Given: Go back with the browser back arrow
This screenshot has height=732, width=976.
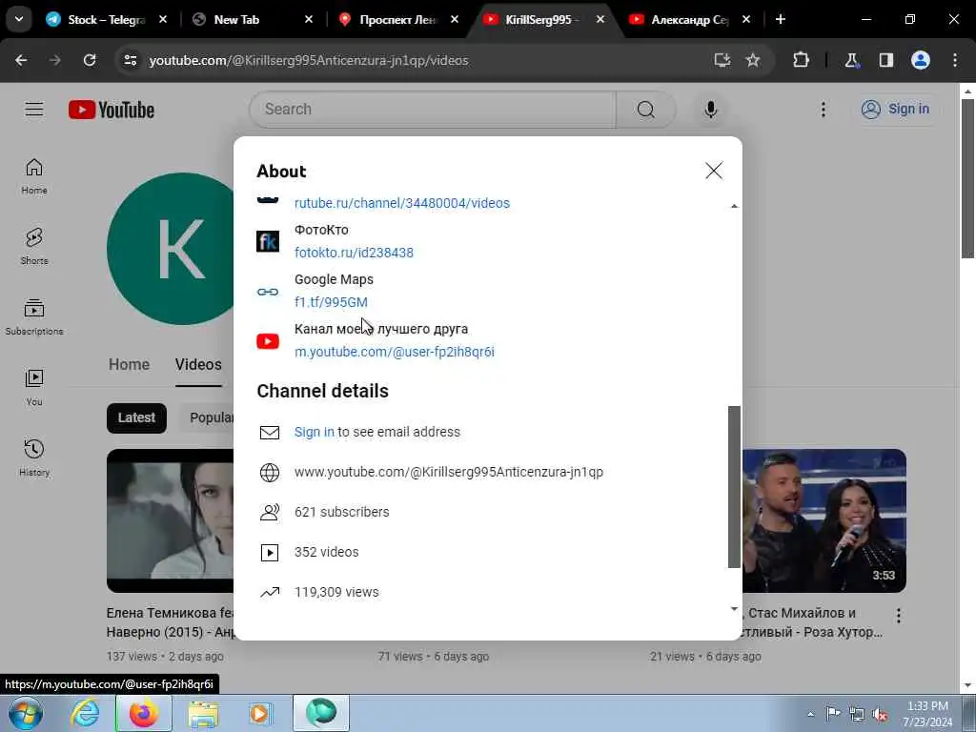Looking at the screenshot, I should click(21, 60).
